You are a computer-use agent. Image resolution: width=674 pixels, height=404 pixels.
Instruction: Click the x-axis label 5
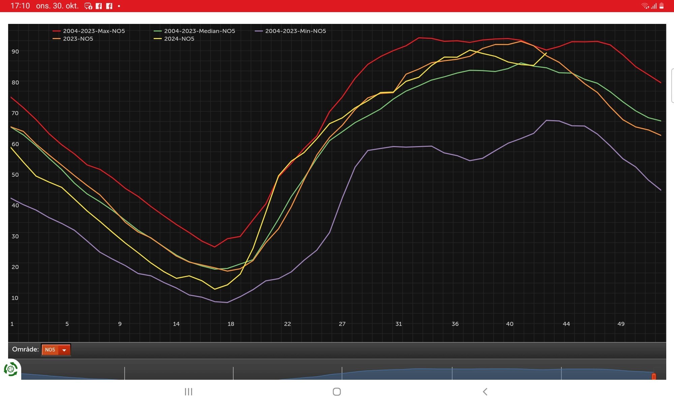[x=67, y=324]
